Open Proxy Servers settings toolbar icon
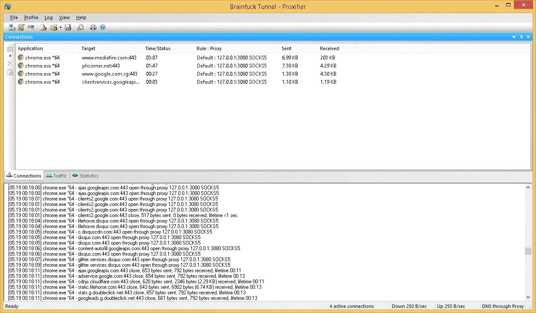536x313 pixels. [12, 28]
